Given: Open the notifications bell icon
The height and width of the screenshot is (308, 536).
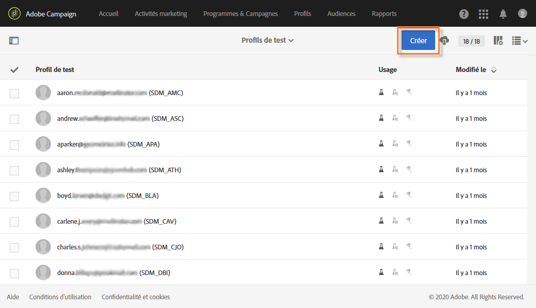Looking at the screenshot, I should click(503, 14).
